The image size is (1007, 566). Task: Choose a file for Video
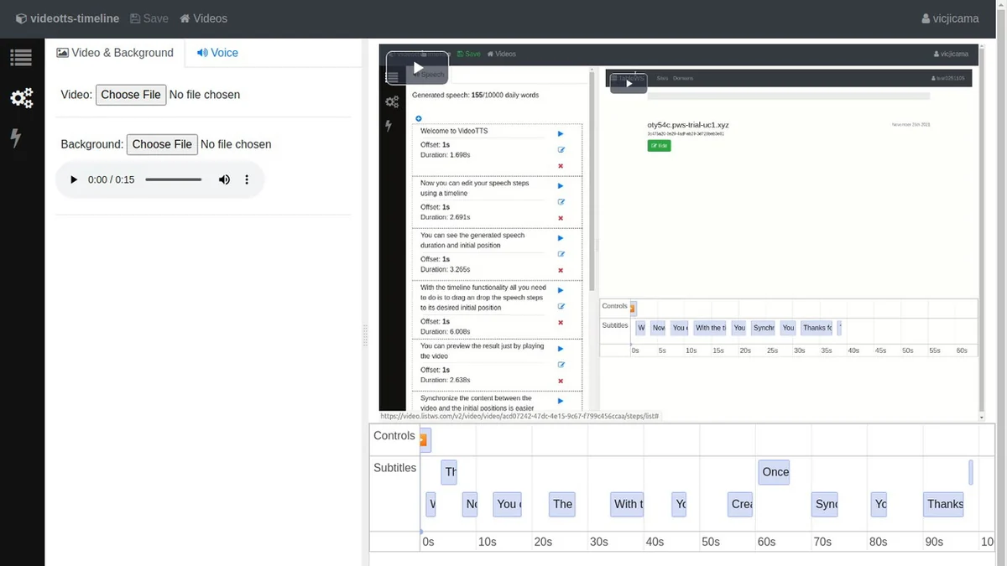coord(131,95)
